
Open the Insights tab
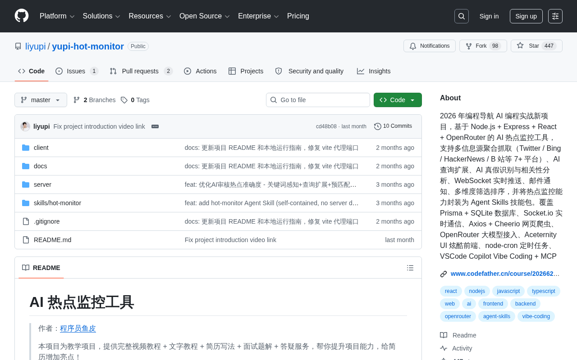pos(374,71)
